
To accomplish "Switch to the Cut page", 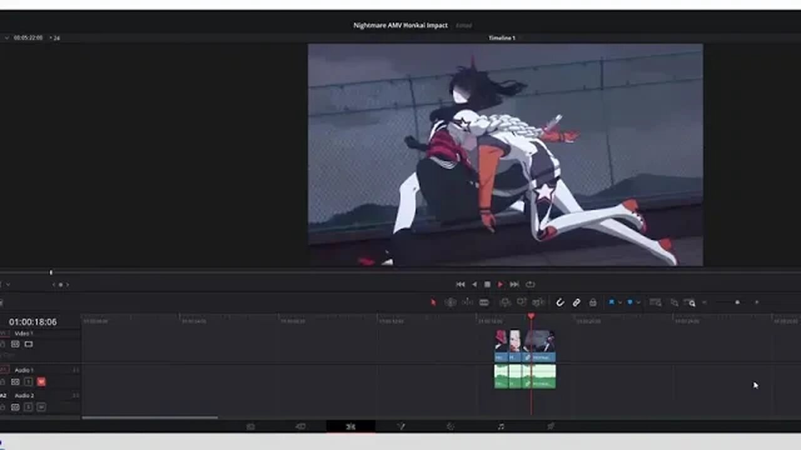I will pyautogui.click(x=300, y=426).
